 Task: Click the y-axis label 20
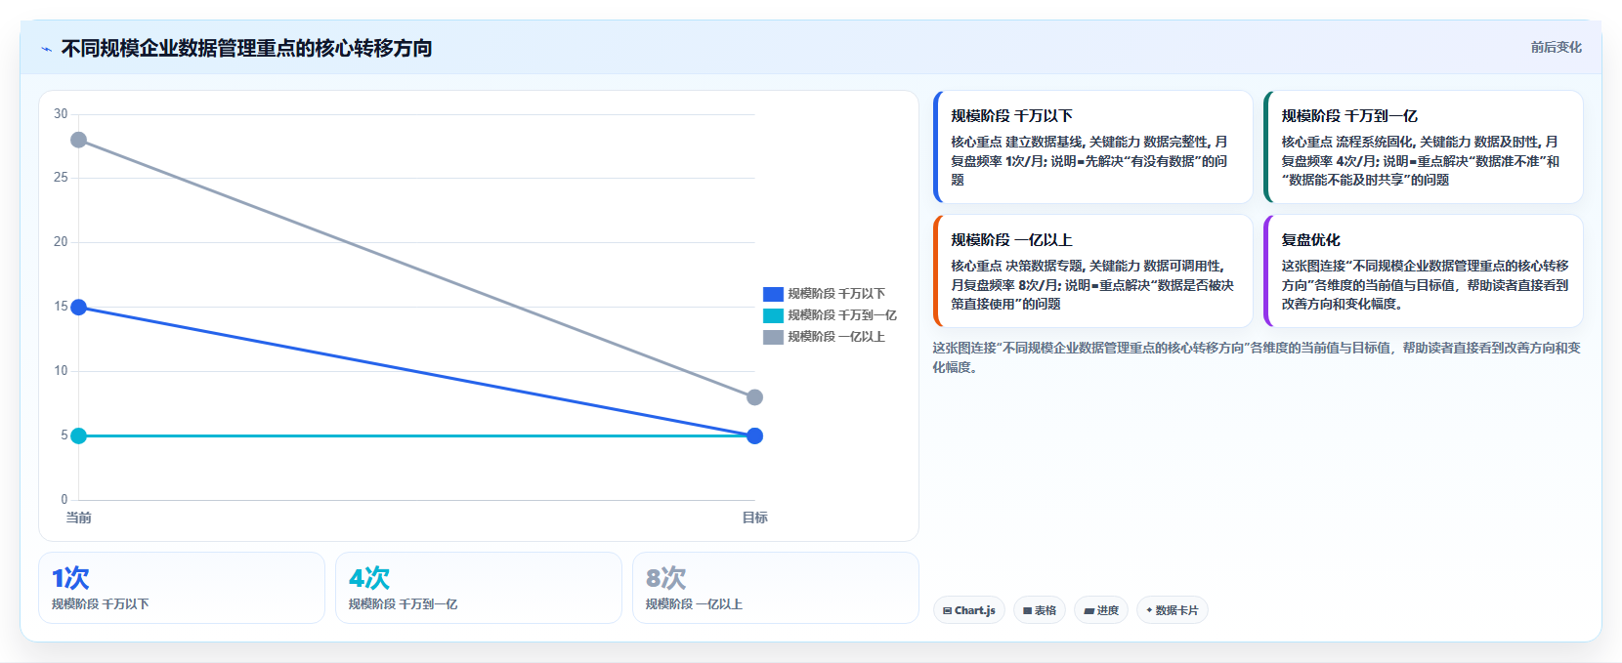coord(61,242)
